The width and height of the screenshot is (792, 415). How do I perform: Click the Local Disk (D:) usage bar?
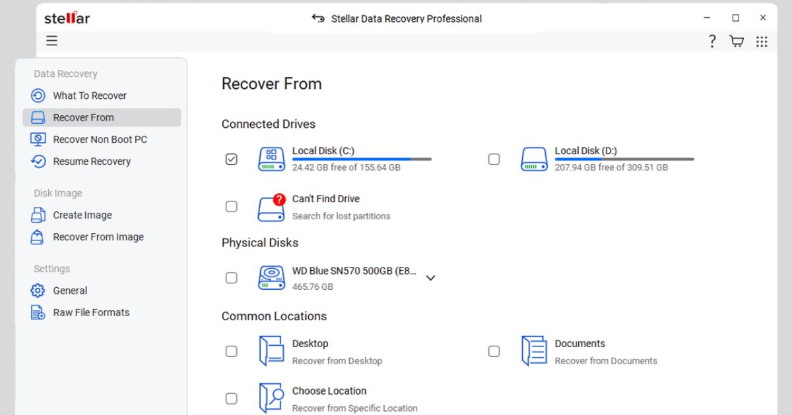click(x=624, y=159)
